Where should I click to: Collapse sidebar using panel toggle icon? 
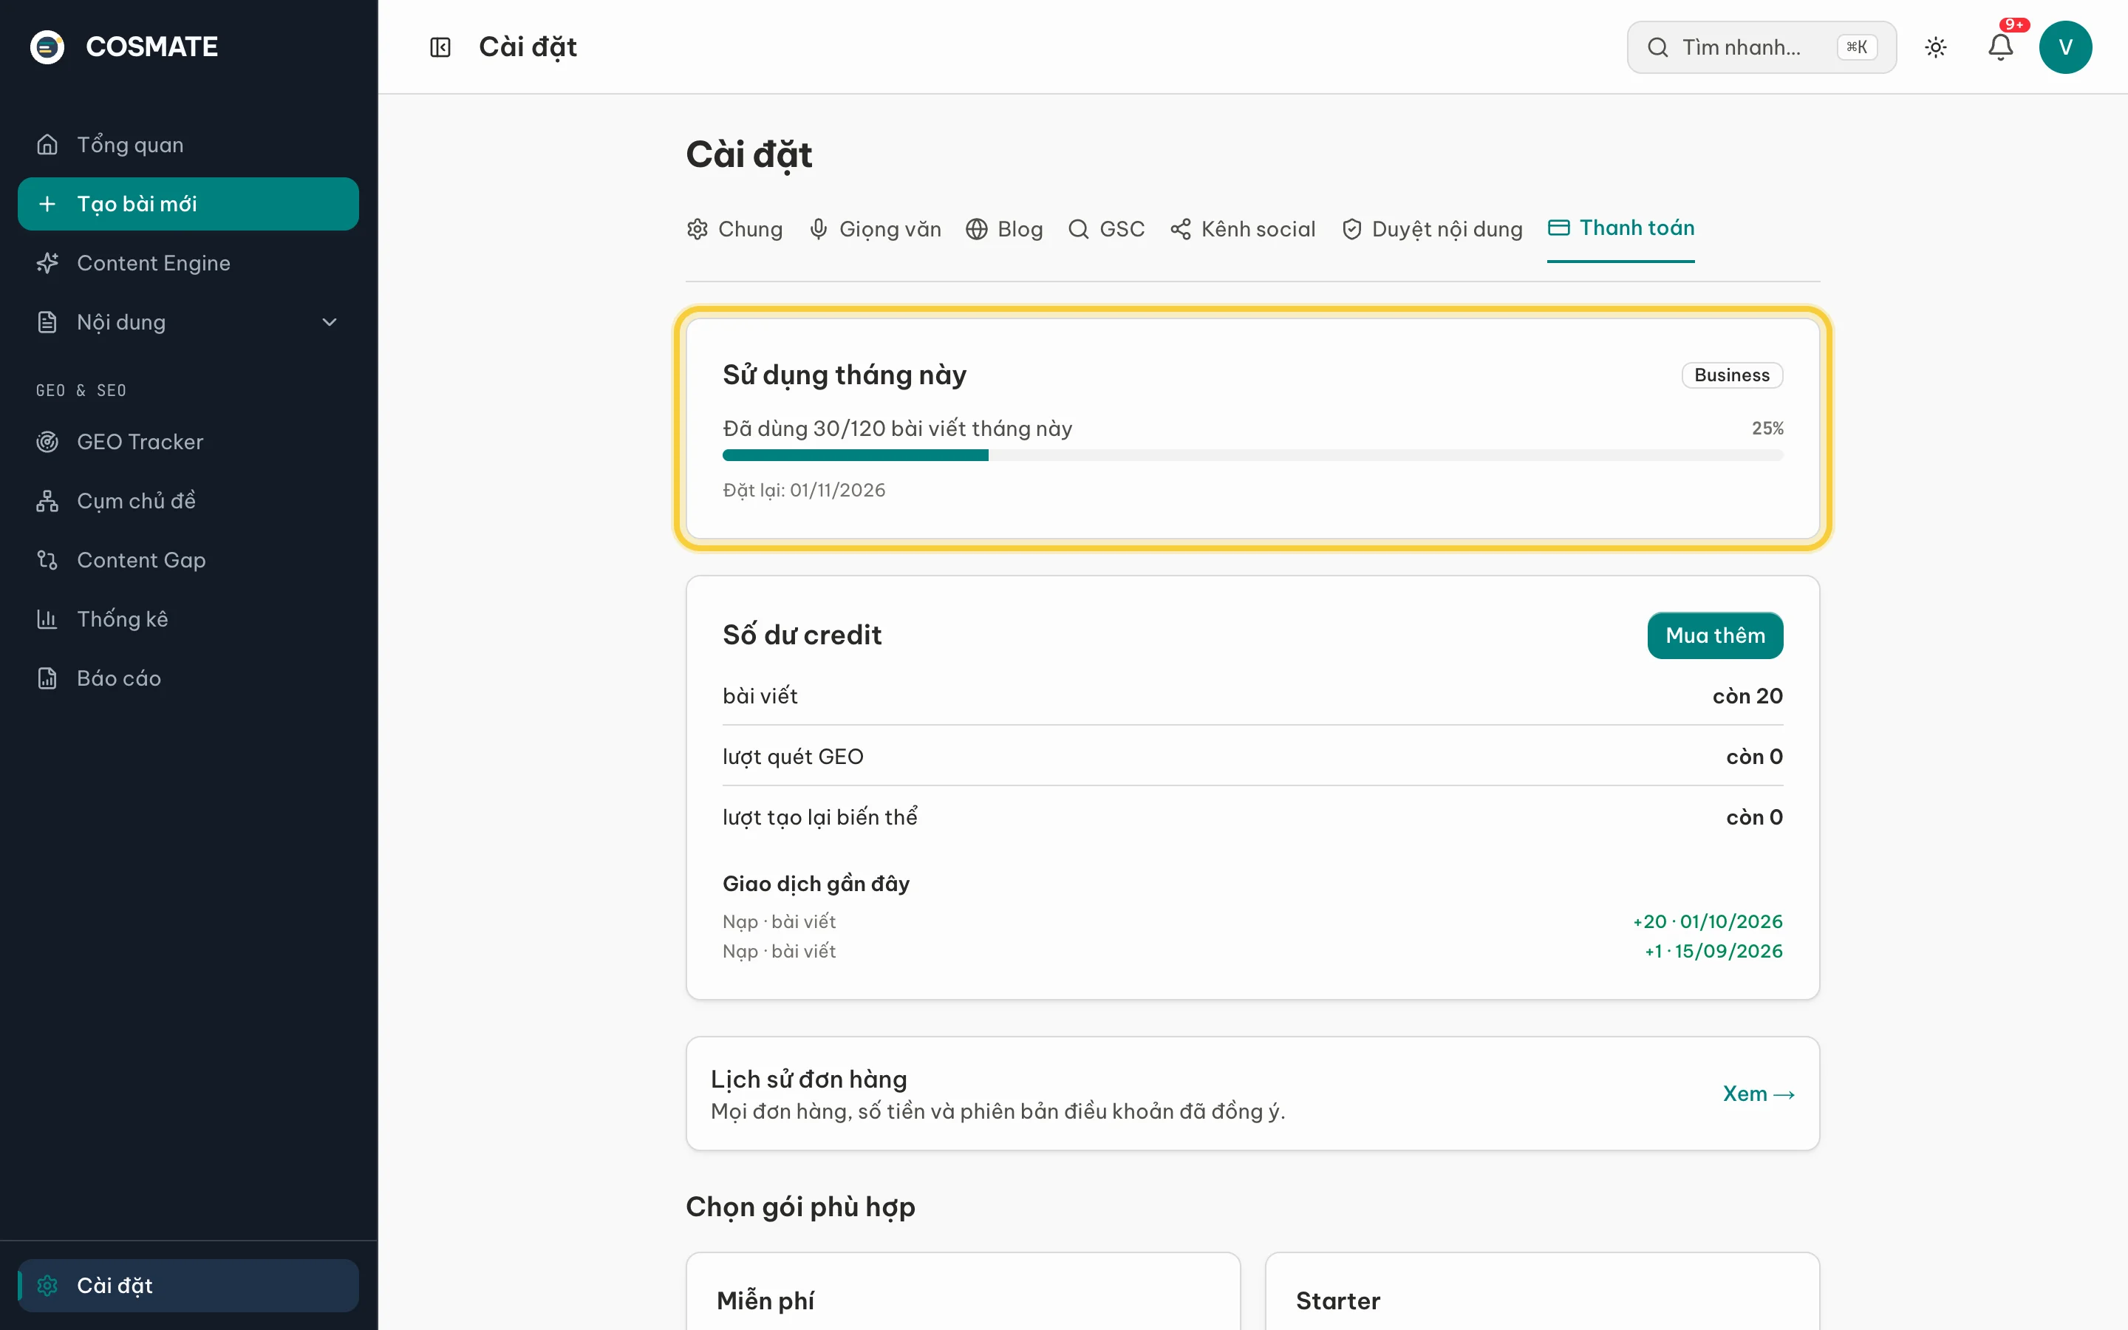(440, 47)
